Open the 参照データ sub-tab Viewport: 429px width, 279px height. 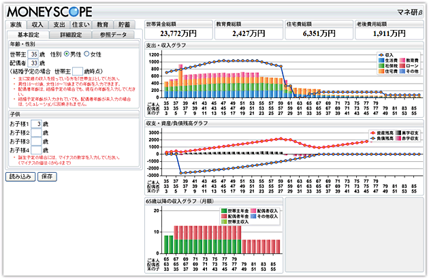coord(113,35)
